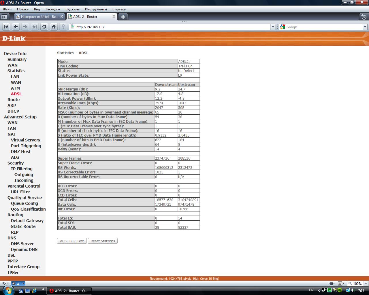Expand the address bar history dropdown
Screen dimensions: 369x295
tap(273, 27)
